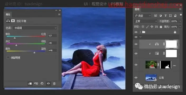Switch to the 图层 tab
186x95 pixels.
pos(137,9)
